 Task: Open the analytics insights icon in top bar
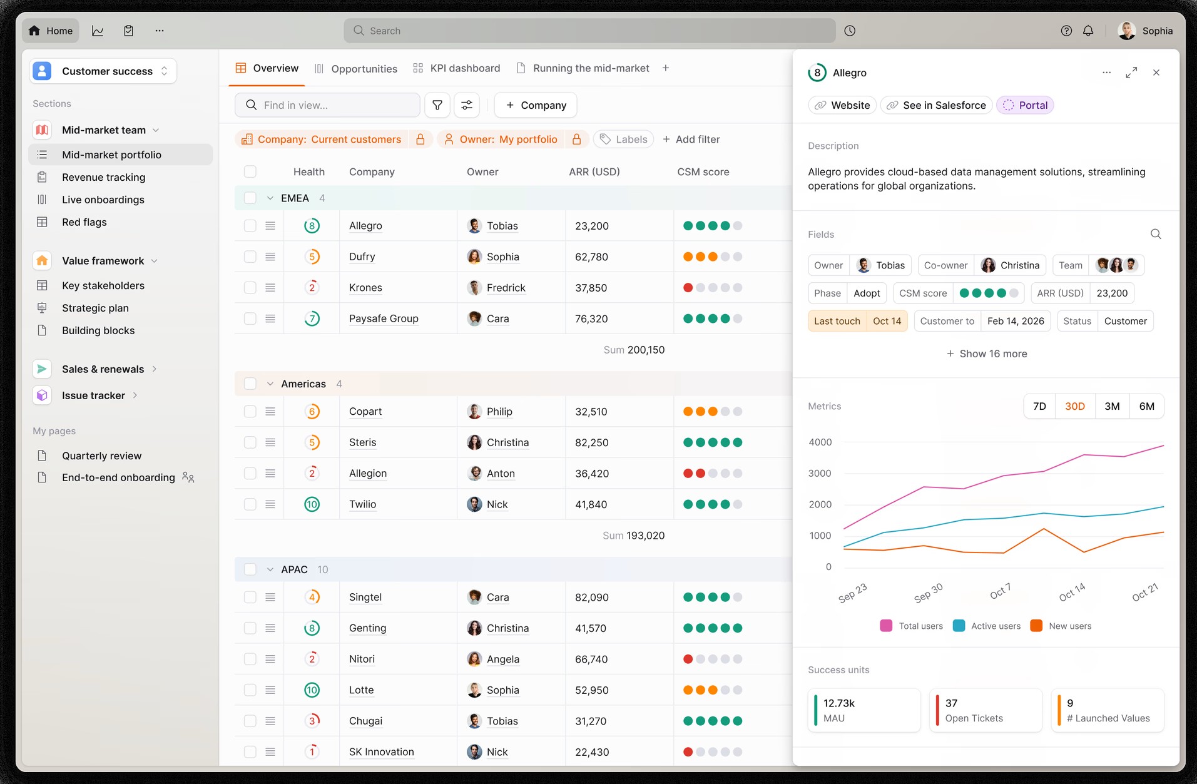98,30
